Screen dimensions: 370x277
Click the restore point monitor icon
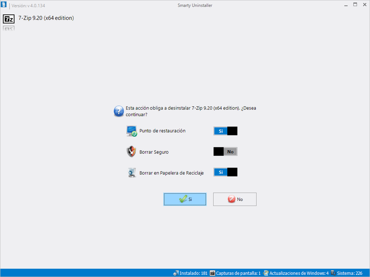[x=131, y=131]
